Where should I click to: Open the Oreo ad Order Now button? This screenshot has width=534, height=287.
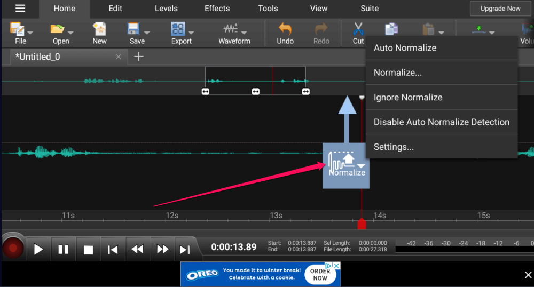tap(320, 274)
